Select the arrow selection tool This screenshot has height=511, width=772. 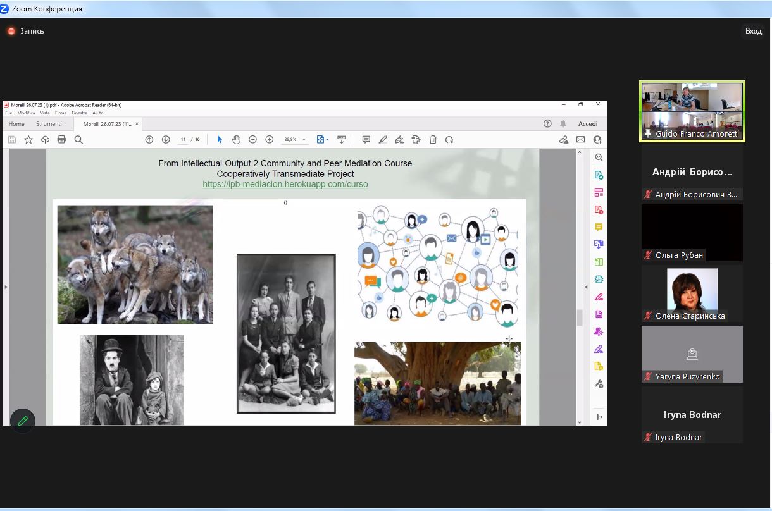point(220,140)
